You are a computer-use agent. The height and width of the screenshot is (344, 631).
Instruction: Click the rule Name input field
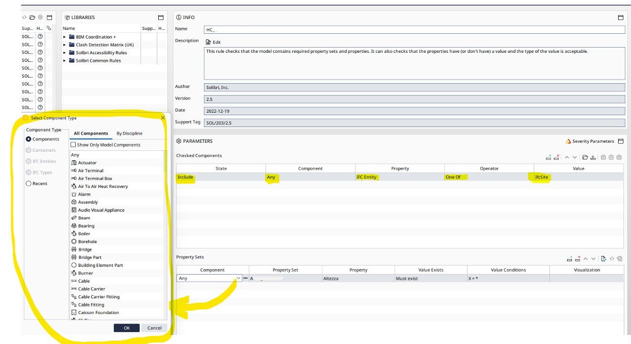point(415,29)
